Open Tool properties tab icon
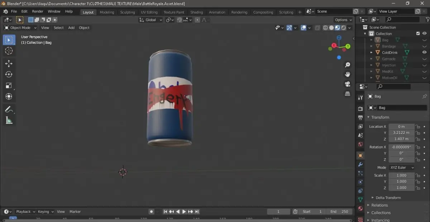The height and width of the screenshot is (222, 430). tap(360, 98)
